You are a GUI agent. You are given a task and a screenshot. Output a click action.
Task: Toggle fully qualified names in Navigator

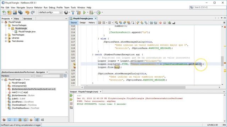click(x=31, y=120)
